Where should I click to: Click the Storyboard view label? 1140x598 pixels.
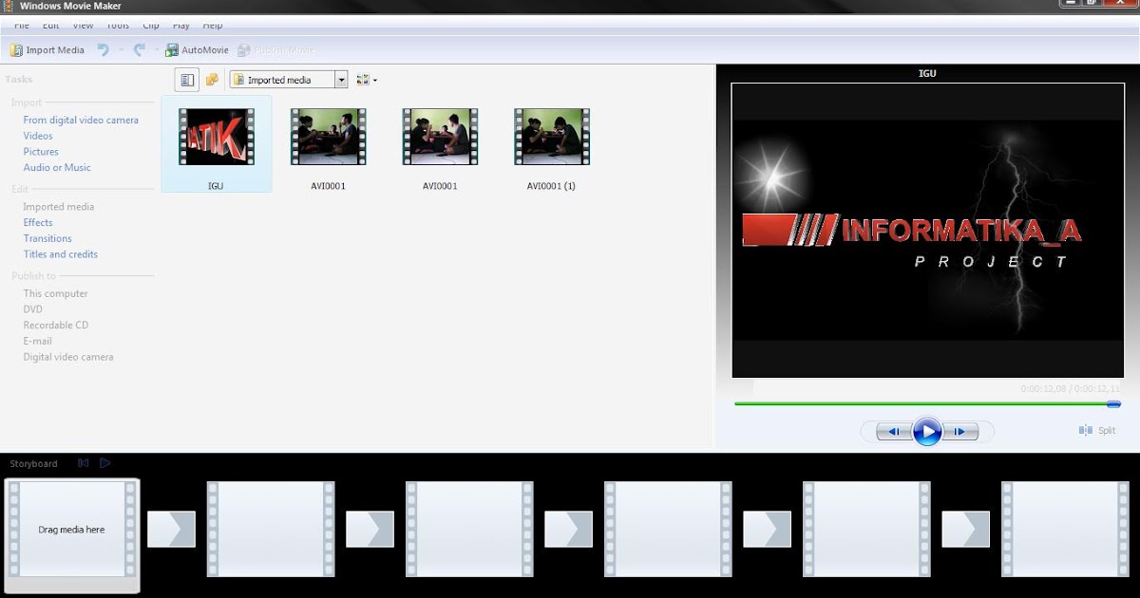(33, 464)
